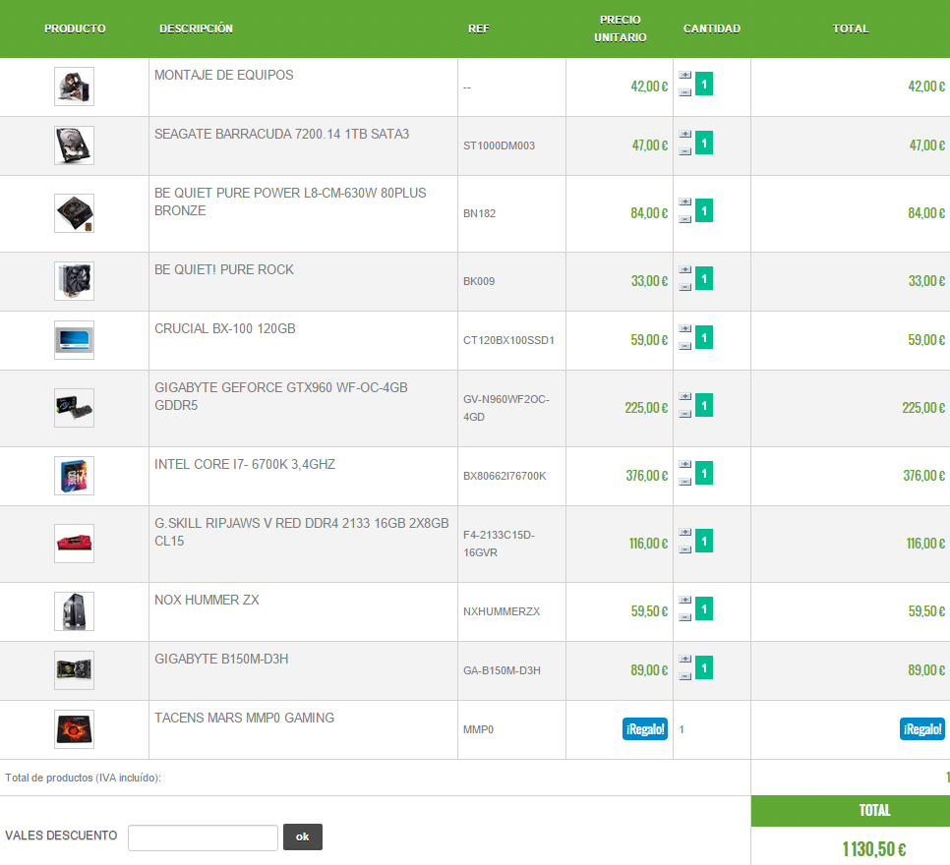This screenshot has height=865, width=950.
Task: Decrease quantity of Nox Hummer ZX
Action: point(684,617)
